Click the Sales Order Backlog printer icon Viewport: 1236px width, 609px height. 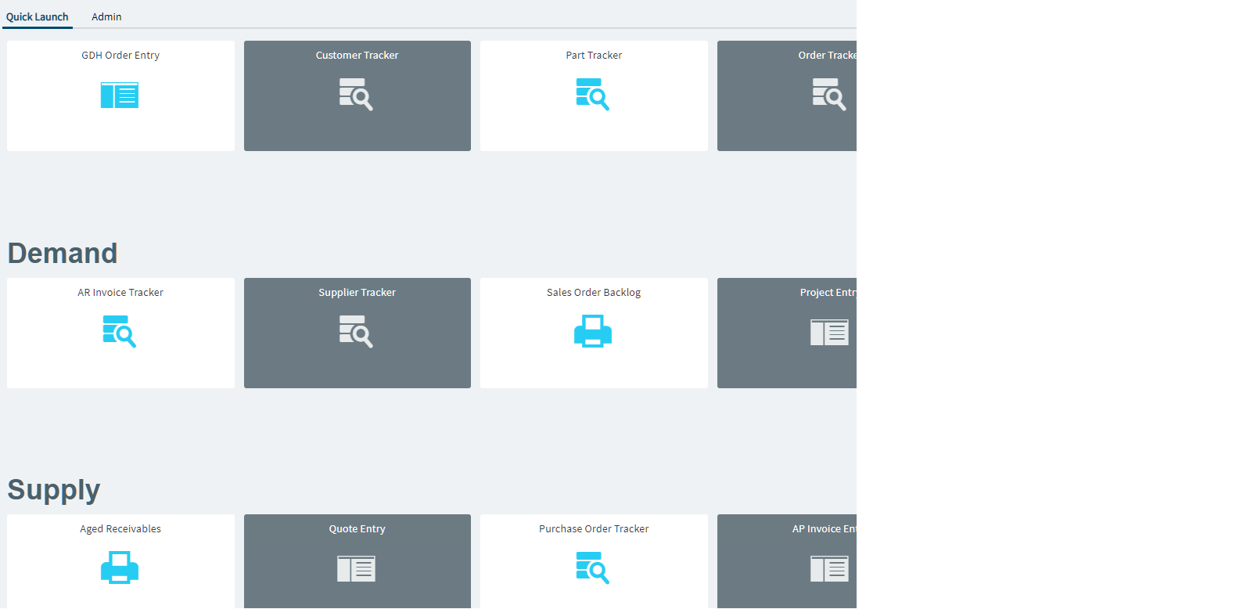tap(593, 331)
